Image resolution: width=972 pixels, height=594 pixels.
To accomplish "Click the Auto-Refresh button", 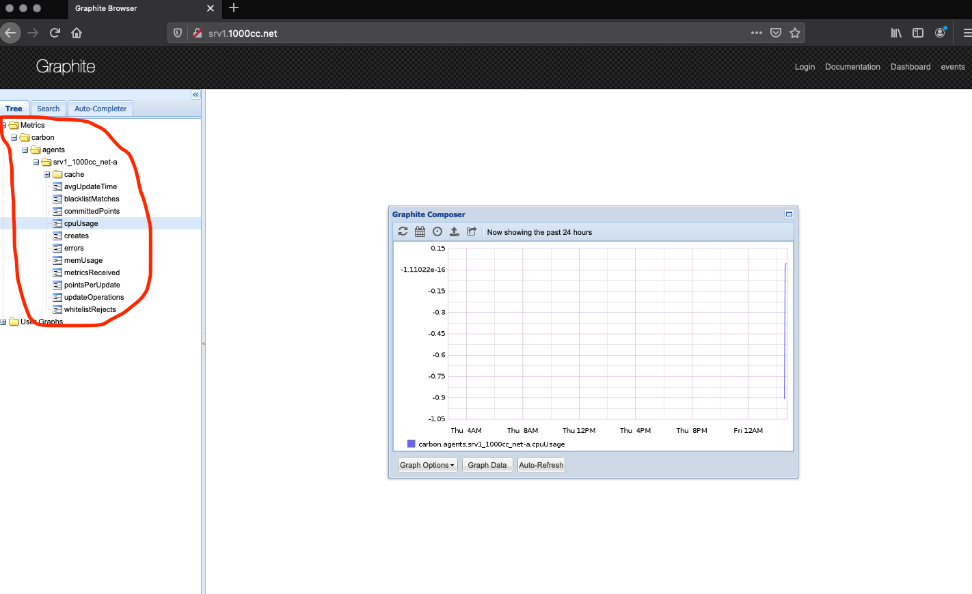I will [541, 465].
